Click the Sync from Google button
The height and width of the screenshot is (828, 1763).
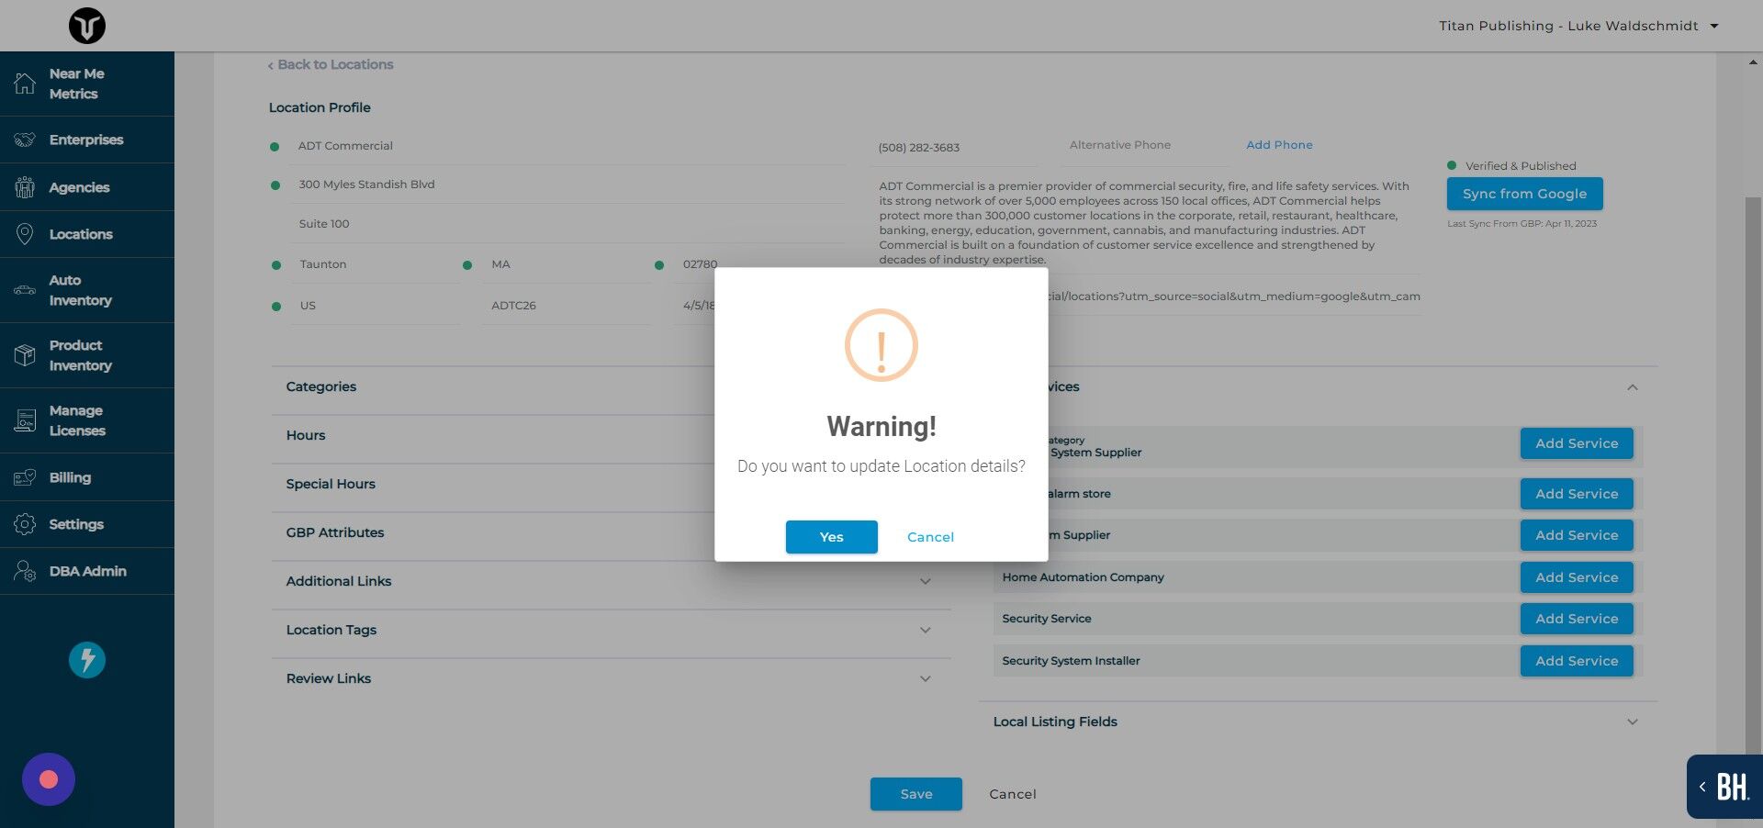(1524, 193)
